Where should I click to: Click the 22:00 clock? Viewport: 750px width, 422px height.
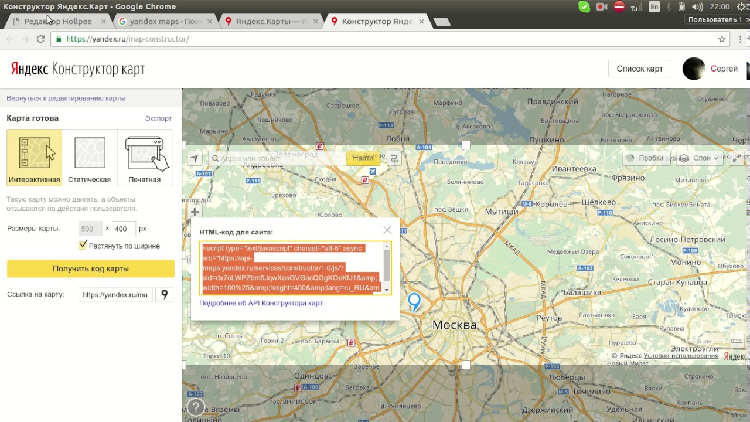(x=720, y=6)
